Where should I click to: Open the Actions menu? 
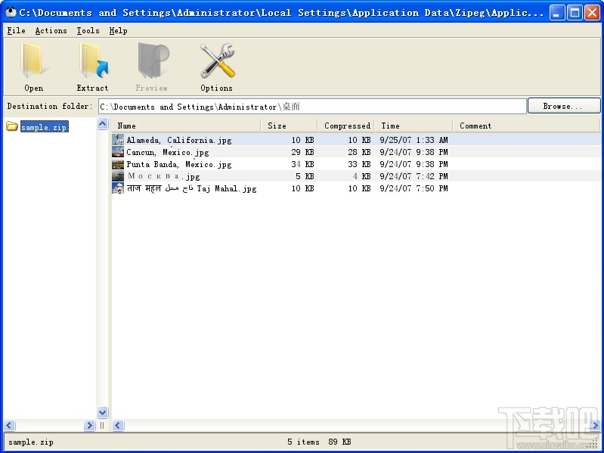[51, 30]
